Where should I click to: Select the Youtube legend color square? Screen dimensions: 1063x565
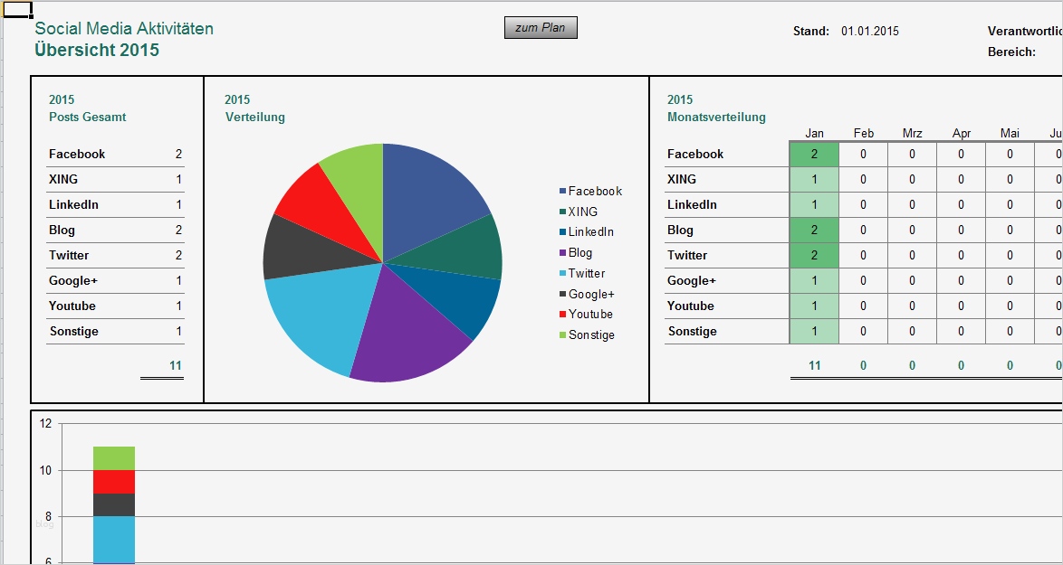coord(562,314)
